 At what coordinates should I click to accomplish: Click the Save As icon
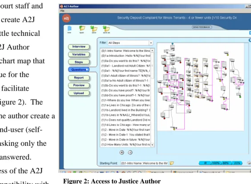coord(106,28)
